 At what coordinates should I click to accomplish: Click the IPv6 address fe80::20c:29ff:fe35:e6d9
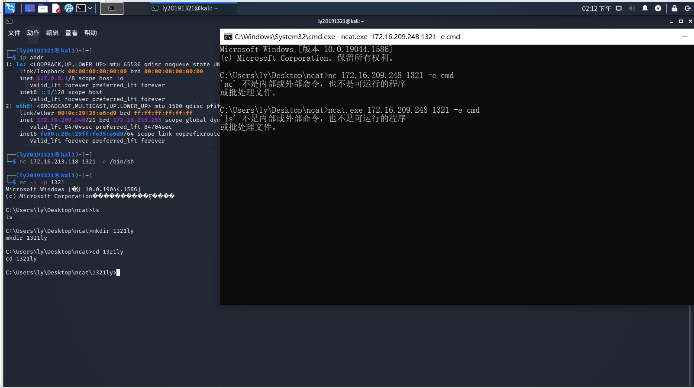pos(82,134)
